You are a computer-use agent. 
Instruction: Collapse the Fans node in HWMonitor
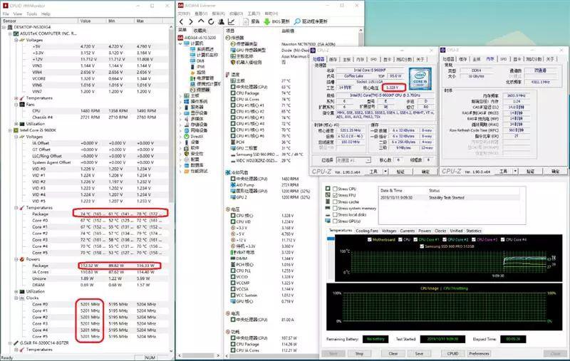pos(16,104)
